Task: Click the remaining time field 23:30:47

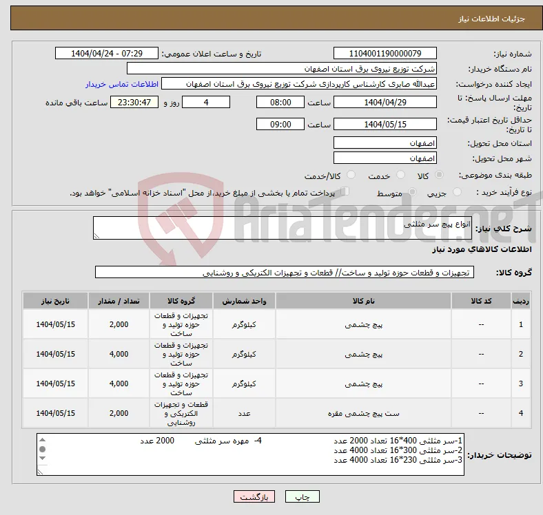Action: click(134, 102)
